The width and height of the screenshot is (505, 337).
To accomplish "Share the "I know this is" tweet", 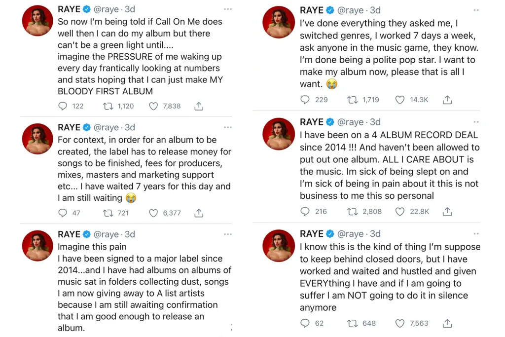I will [x=447, y=323].
